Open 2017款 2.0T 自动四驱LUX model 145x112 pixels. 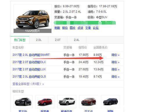(29, 69)
